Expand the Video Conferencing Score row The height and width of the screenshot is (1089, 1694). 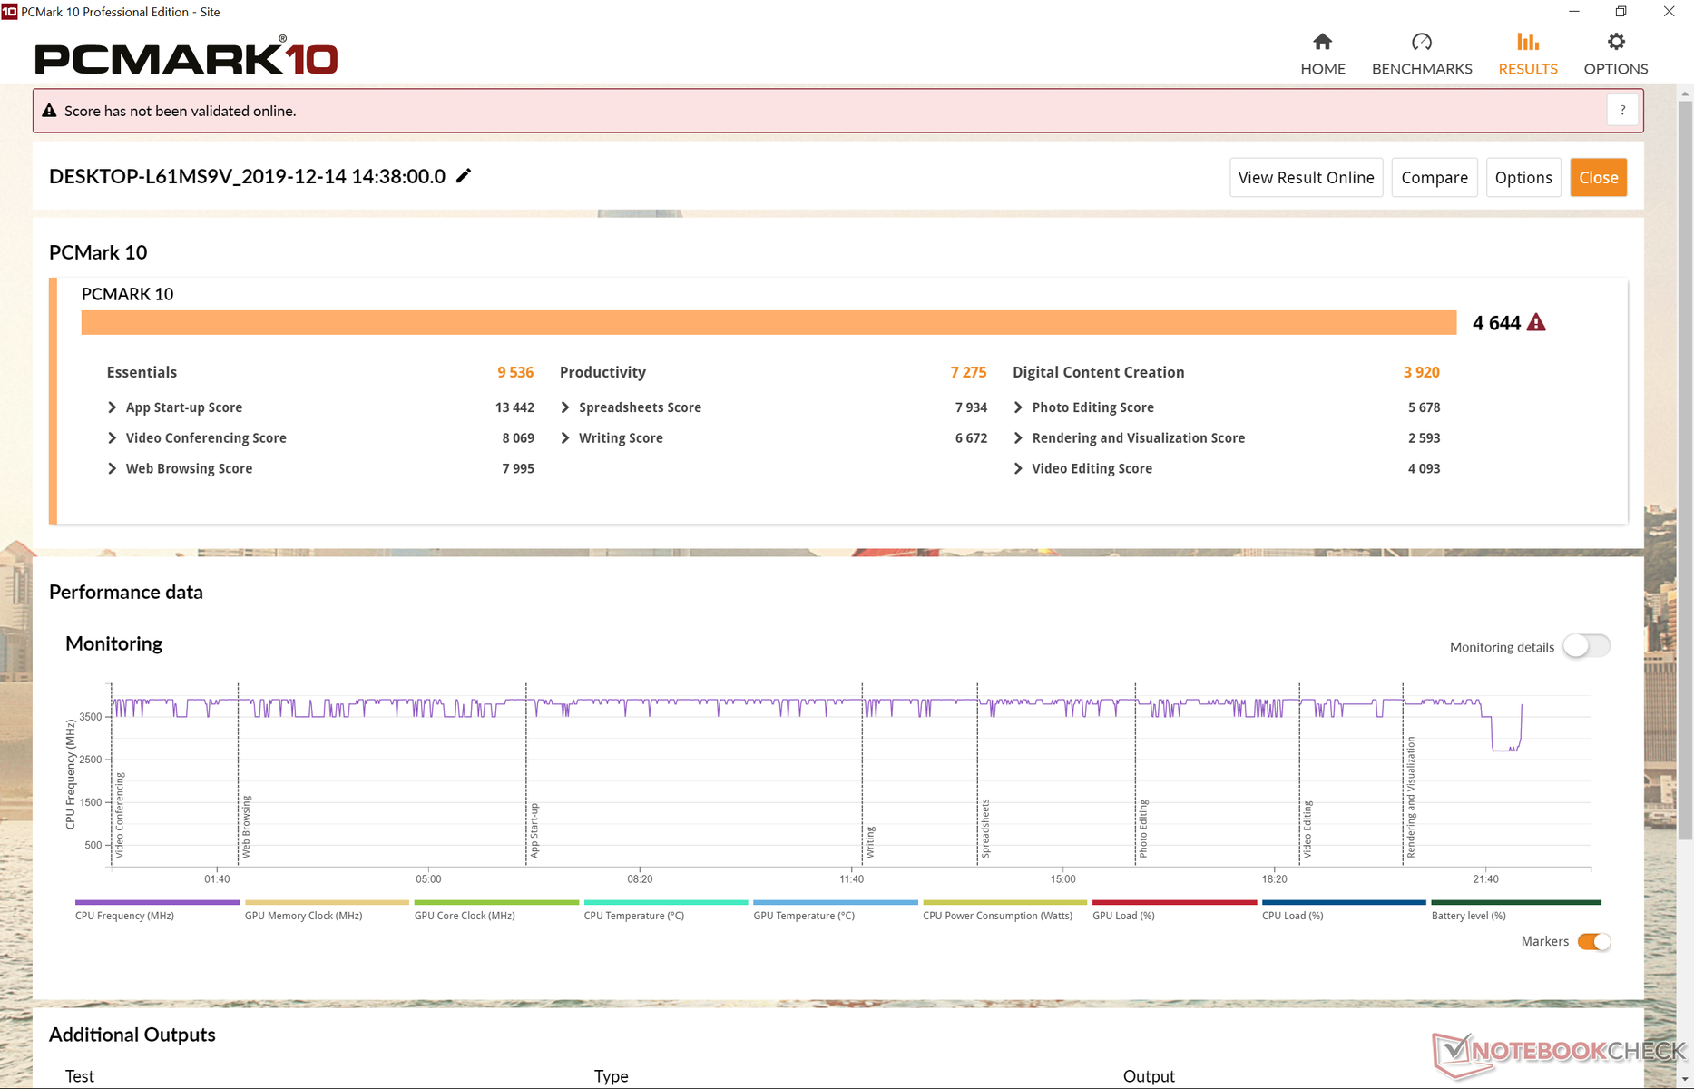pos(113,438)
